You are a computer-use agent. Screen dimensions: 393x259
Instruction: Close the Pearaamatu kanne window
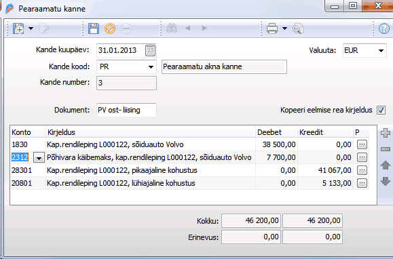point(377,6)
